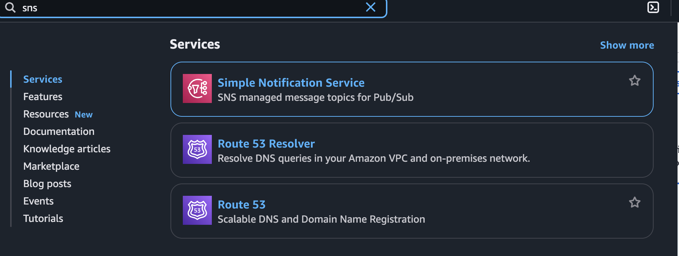The width and height of the screenshot is (679, 256).
Task: Select the Documentation category
Action: coord(59,131)
